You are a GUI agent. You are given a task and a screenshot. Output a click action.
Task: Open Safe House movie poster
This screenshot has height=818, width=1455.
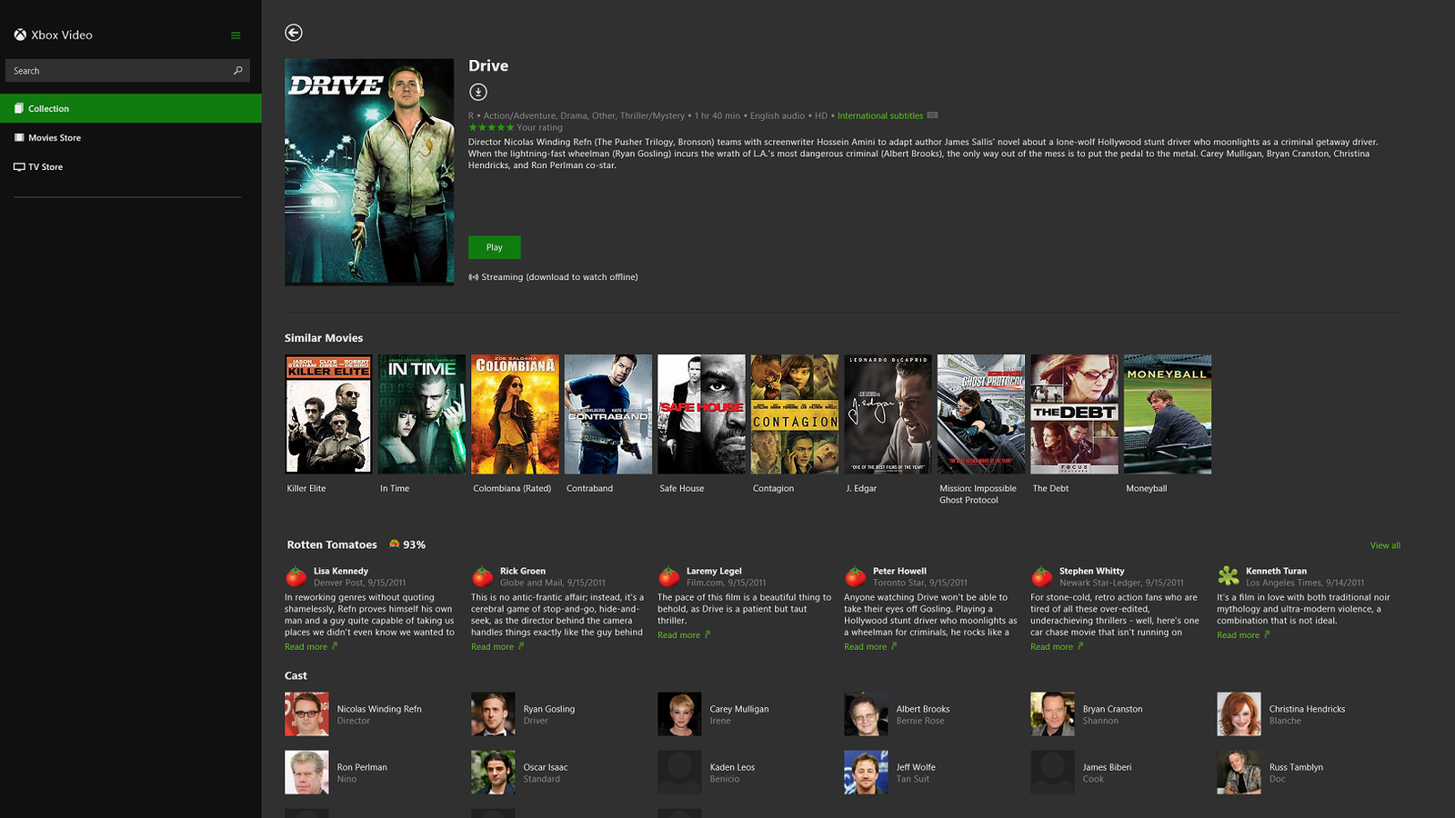point(701,414)
